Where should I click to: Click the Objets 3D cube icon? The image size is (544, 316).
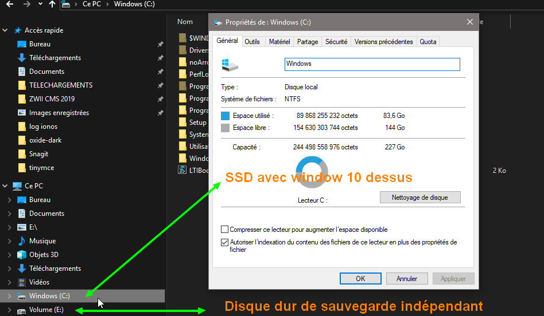(x=22, y=255)
